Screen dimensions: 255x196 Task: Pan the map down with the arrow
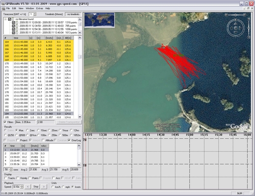pyautogui.click(x=235, y=33)
